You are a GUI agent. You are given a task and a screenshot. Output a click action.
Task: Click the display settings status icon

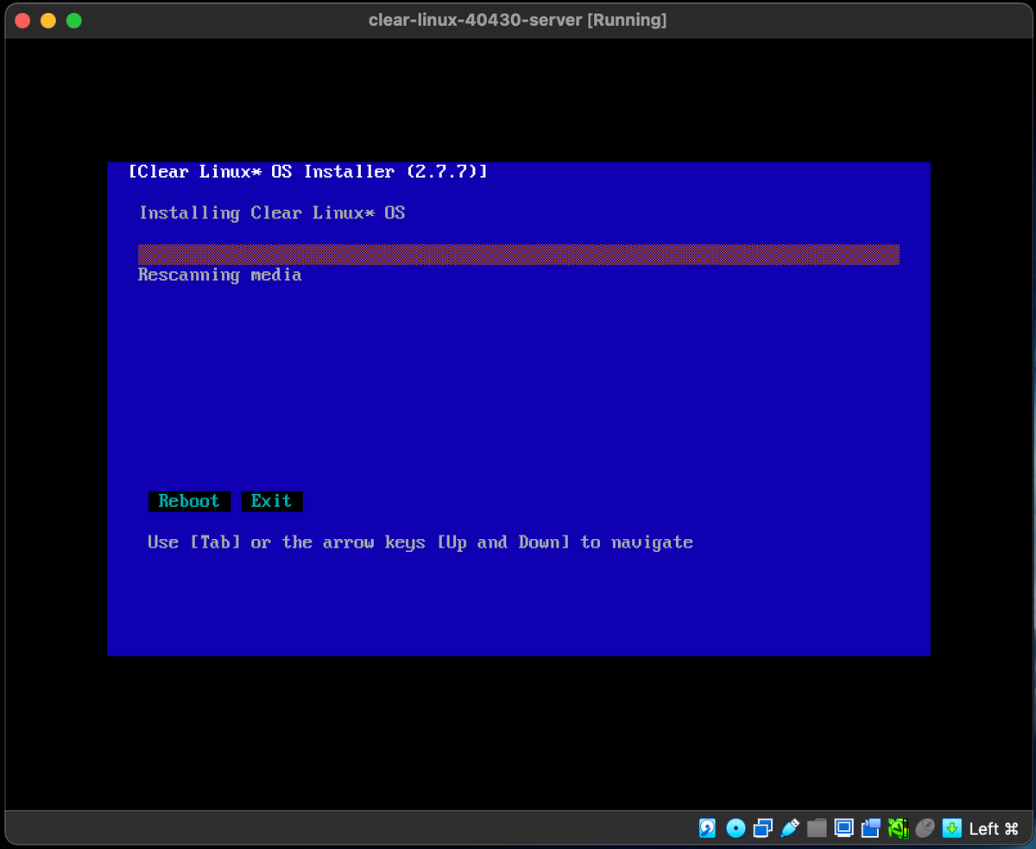point(843,828)
